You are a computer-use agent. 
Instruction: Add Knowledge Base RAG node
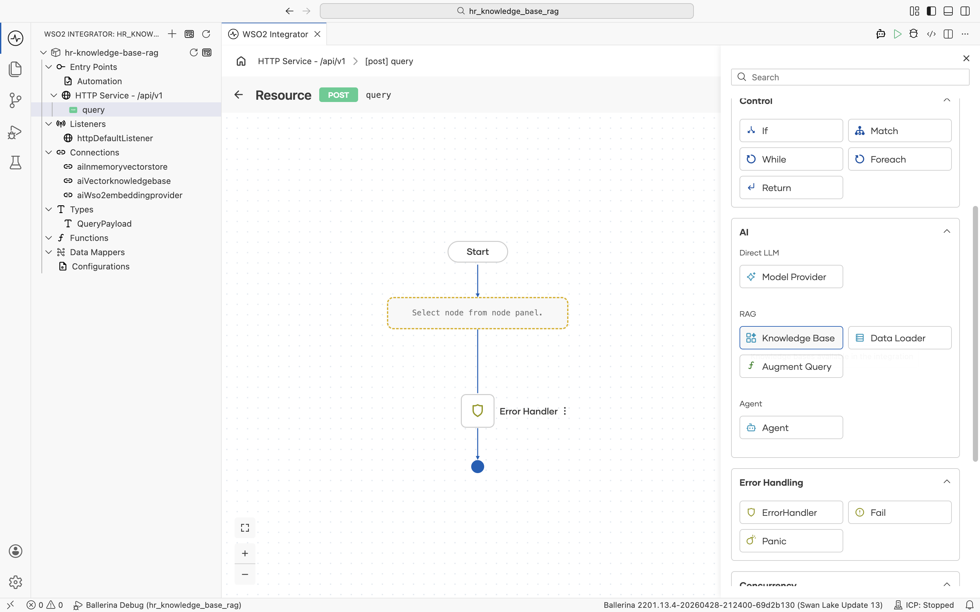(791, 338)
